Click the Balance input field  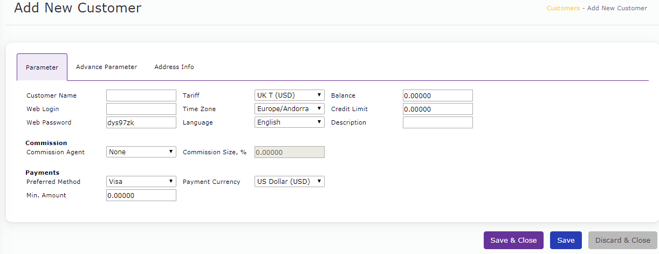coord(437,95)
